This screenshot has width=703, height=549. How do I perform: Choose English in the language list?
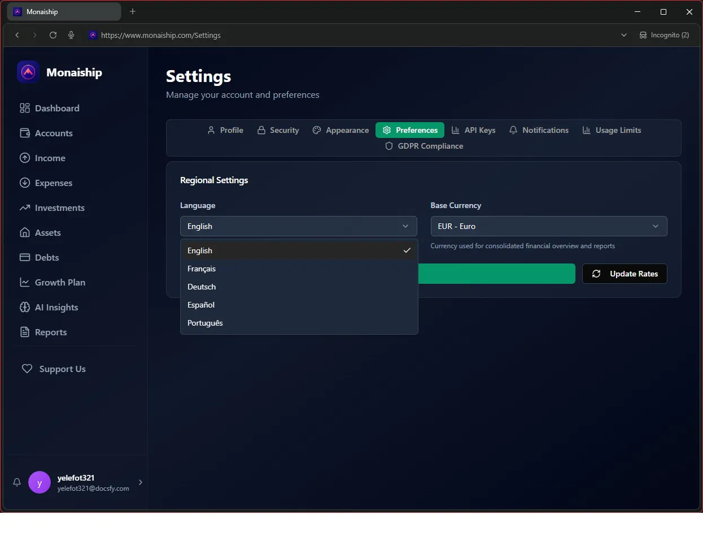tap(299, 250)
